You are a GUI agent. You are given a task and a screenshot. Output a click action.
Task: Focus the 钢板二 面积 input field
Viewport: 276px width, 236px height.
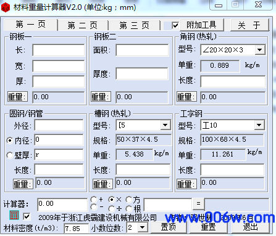tap(142, 50)
